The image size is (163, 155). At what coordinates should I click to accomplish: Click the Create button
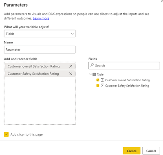coord(132,151)
